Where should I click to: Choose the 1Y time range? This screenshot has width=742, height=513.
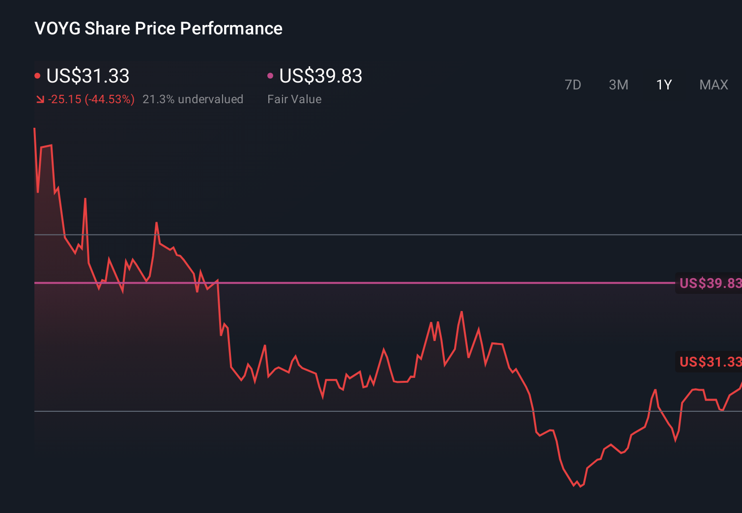coord(664,85)
